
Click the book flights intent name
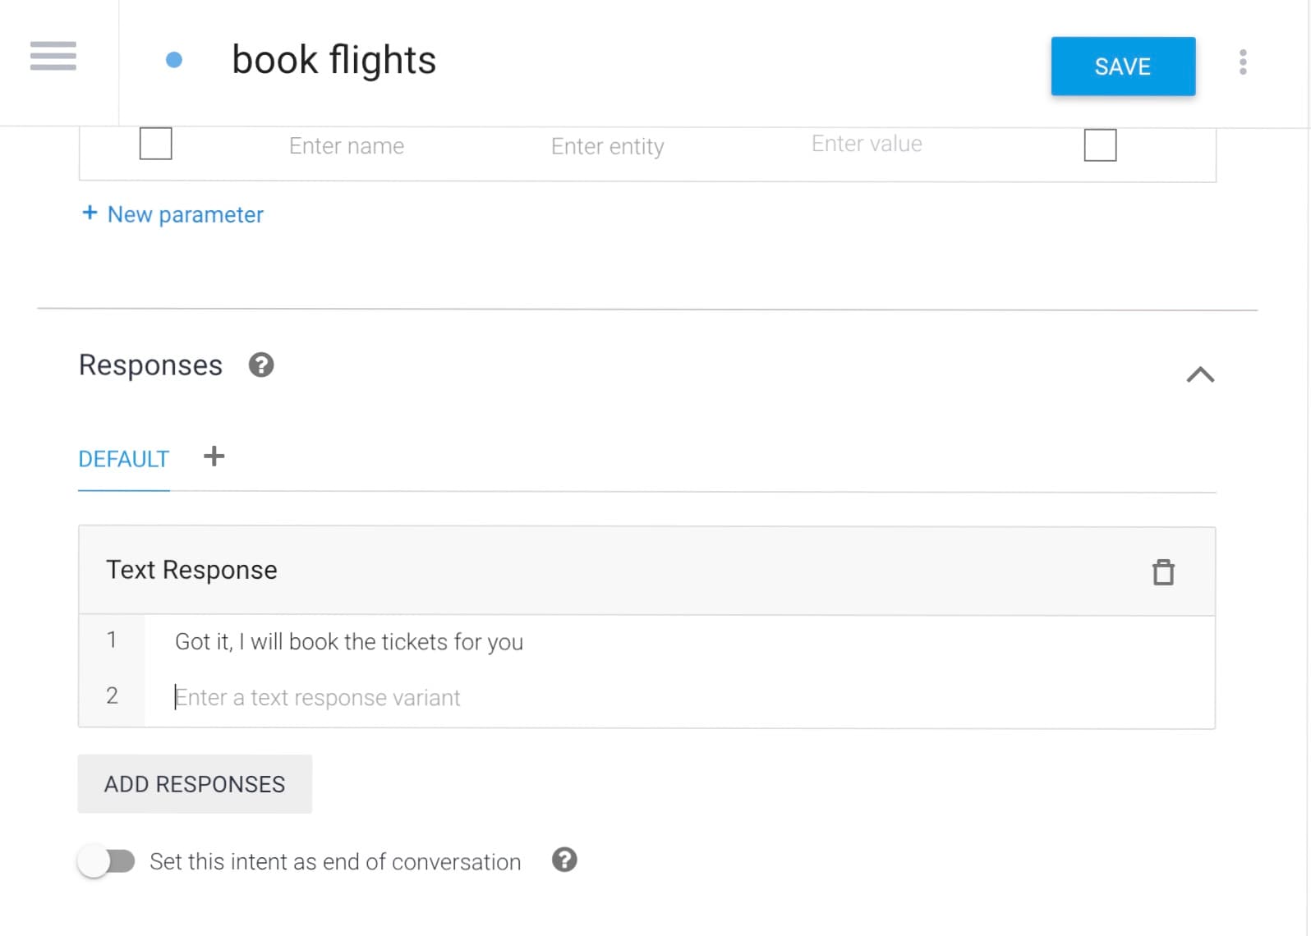coord(334,60)
